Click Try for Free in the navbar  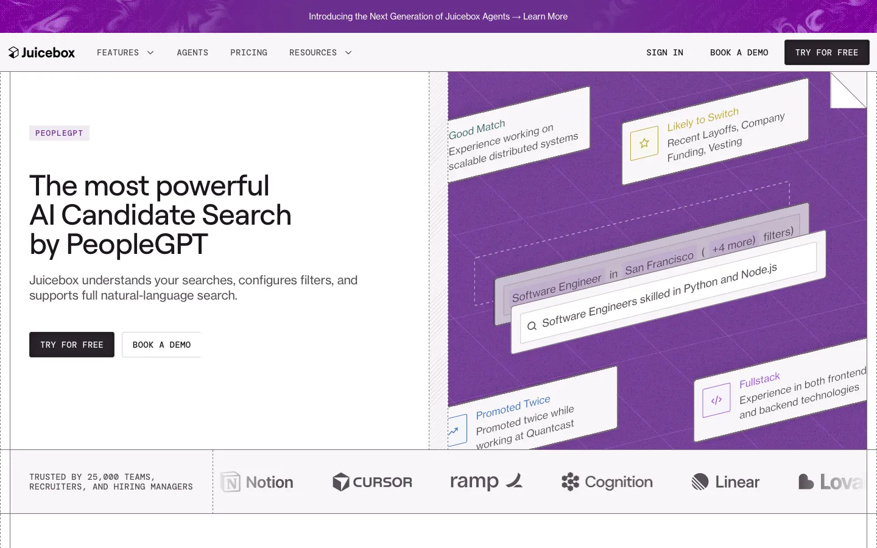[826, 52]
